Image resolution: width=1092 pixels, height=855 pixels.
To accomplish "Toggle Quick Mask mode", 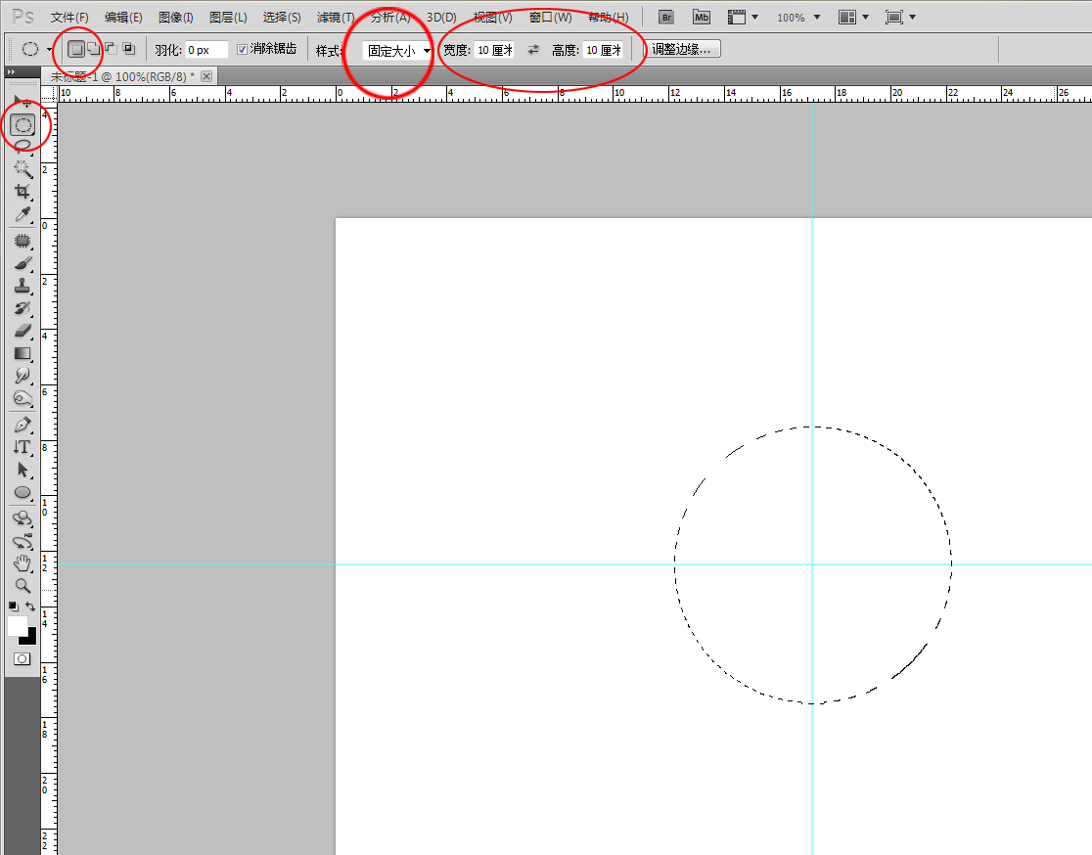I will pos(23,658).
